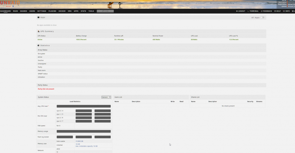
Task: Open the Docker tab
Action: [62, 11]
